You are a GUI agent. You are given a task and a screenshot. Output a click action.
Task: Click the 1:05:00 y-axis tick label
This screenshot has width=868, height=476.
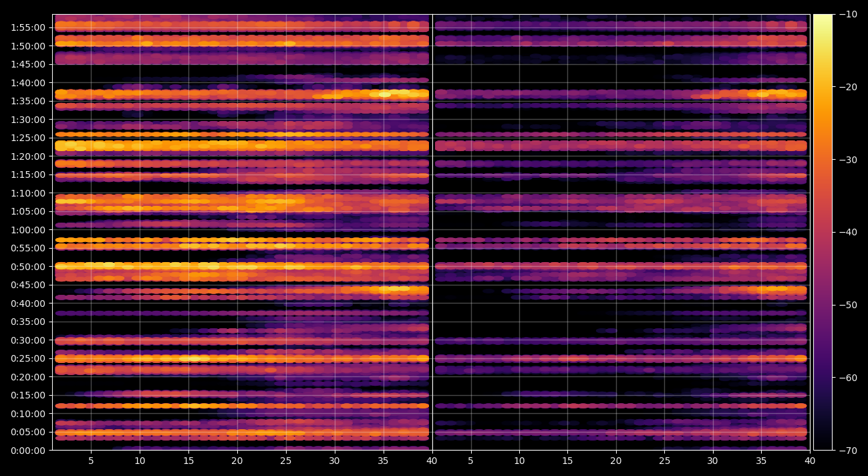28,211
